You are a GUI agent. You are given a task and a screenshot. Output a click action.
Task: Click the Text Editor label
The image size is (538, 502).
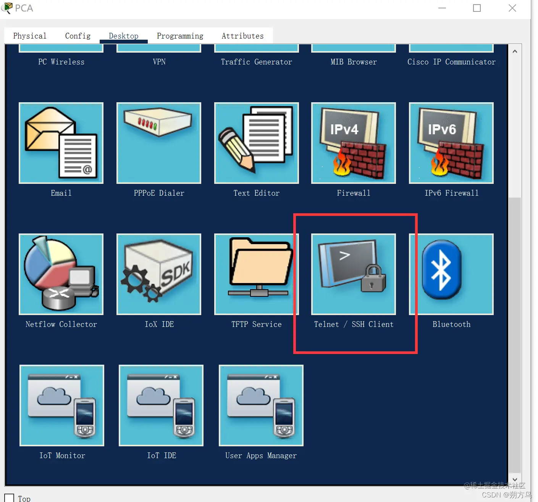[257, 193]
